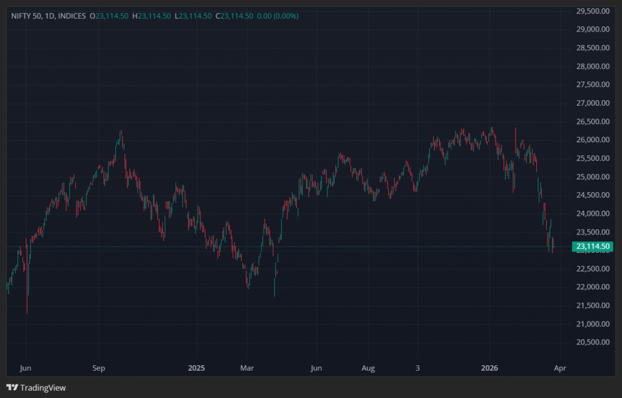Viewport: 622px width, 398px height.
Task: Click the Apr label on the time axis
Action: pos(559,368)
